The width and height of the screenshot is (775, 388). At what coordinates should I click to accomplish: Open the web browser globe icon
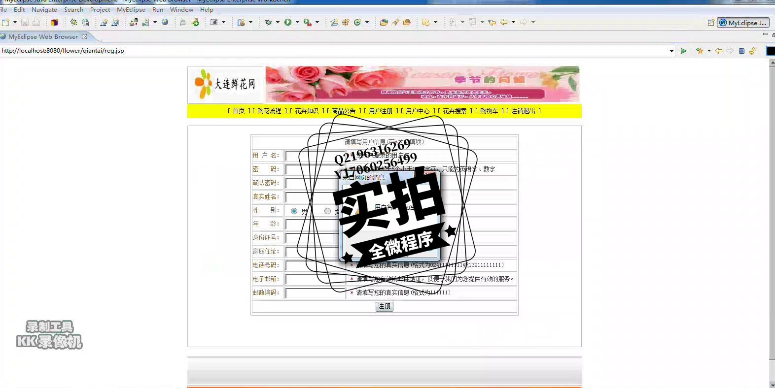click(165, 22)
